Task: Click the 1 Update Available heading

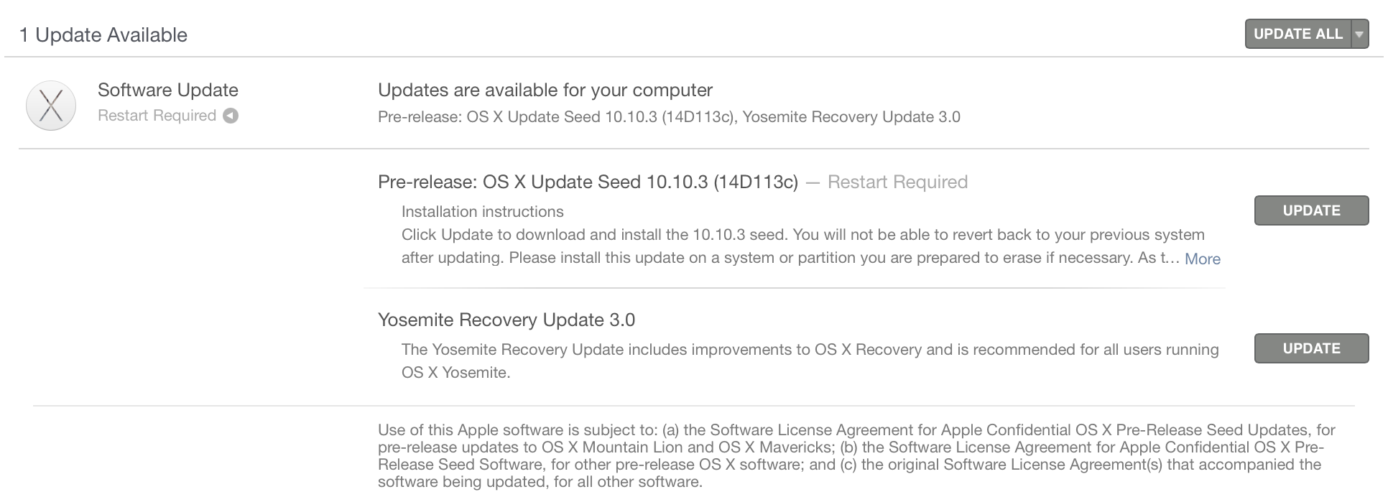Action: click(103, 34)
